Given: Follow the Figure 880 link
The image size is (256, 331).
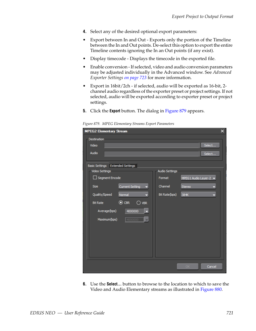Looking at the screenshot, I should click(211, 289).
